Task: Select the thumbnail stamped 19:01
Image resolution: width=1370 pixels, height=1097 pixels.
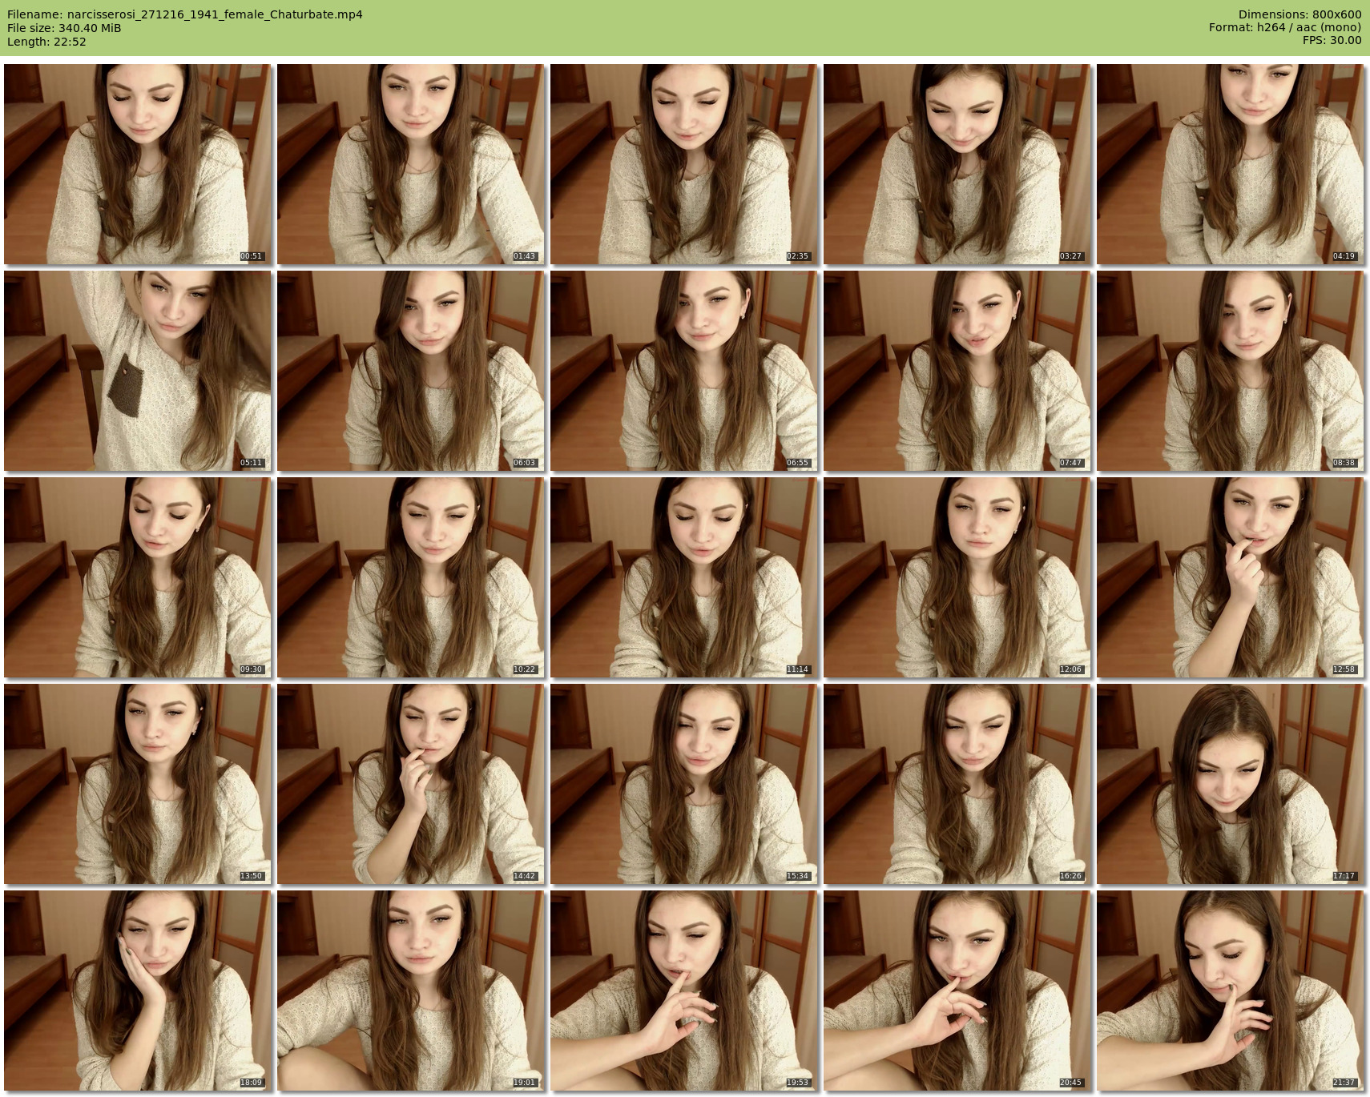Action: pyautogui.click(x=411, y=991)
